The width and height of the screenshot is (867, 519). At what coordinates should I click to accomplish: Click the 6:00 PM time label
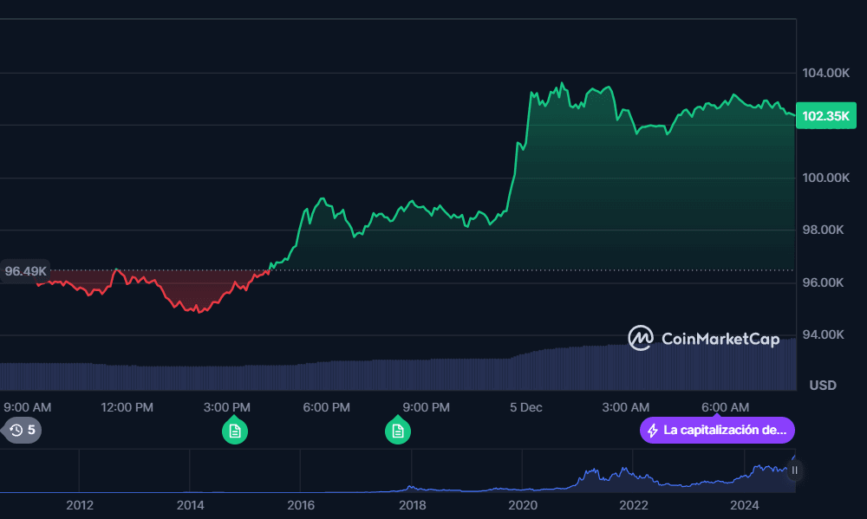(326, 407)
